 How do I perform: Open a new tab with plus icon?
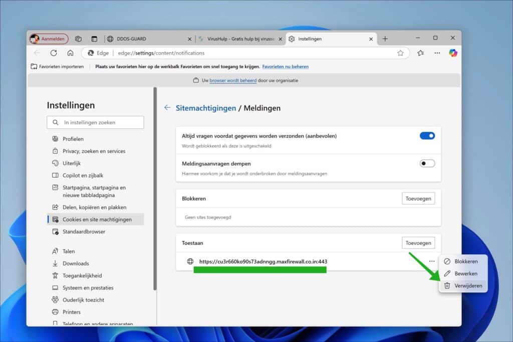[385, 39]
